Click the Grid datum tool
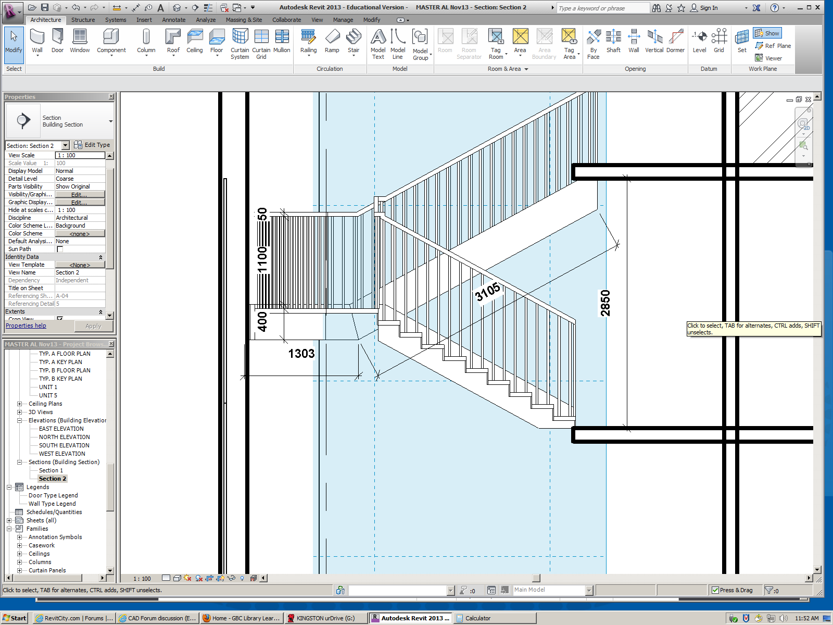The height and width of the screenshot is (625, 833). coord(719,41)
